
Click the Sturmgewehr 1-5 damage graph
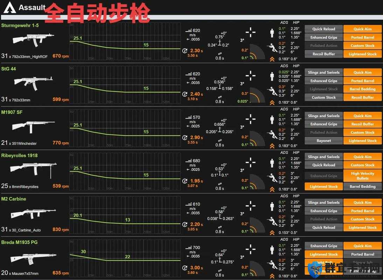pos(125,42)
